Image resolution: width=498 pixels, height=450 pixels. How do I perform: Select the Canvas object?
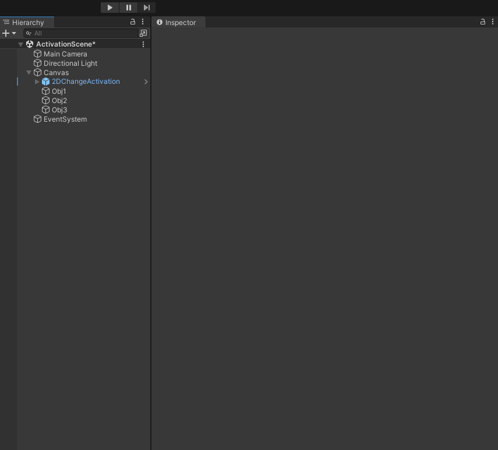point(56,72)
